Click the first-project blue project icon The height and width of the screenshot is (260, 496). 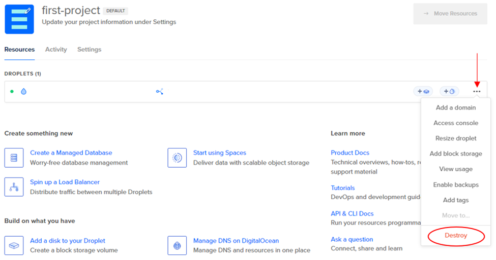(x=19, y=19)
